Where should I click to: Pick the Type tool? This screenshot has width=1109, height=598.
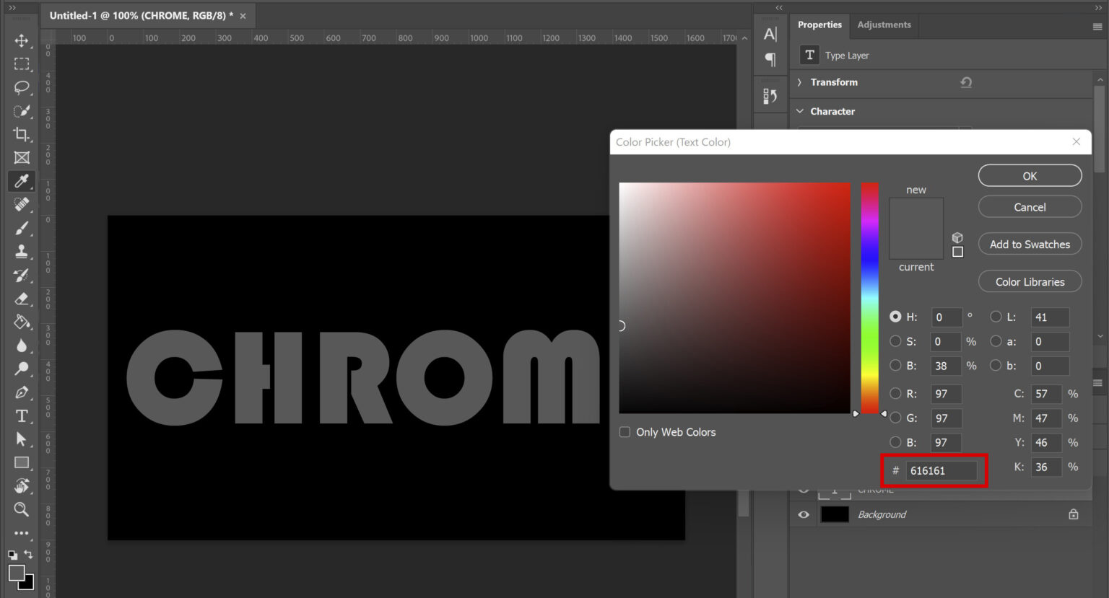pyautogui.click(x=21, y=416)
